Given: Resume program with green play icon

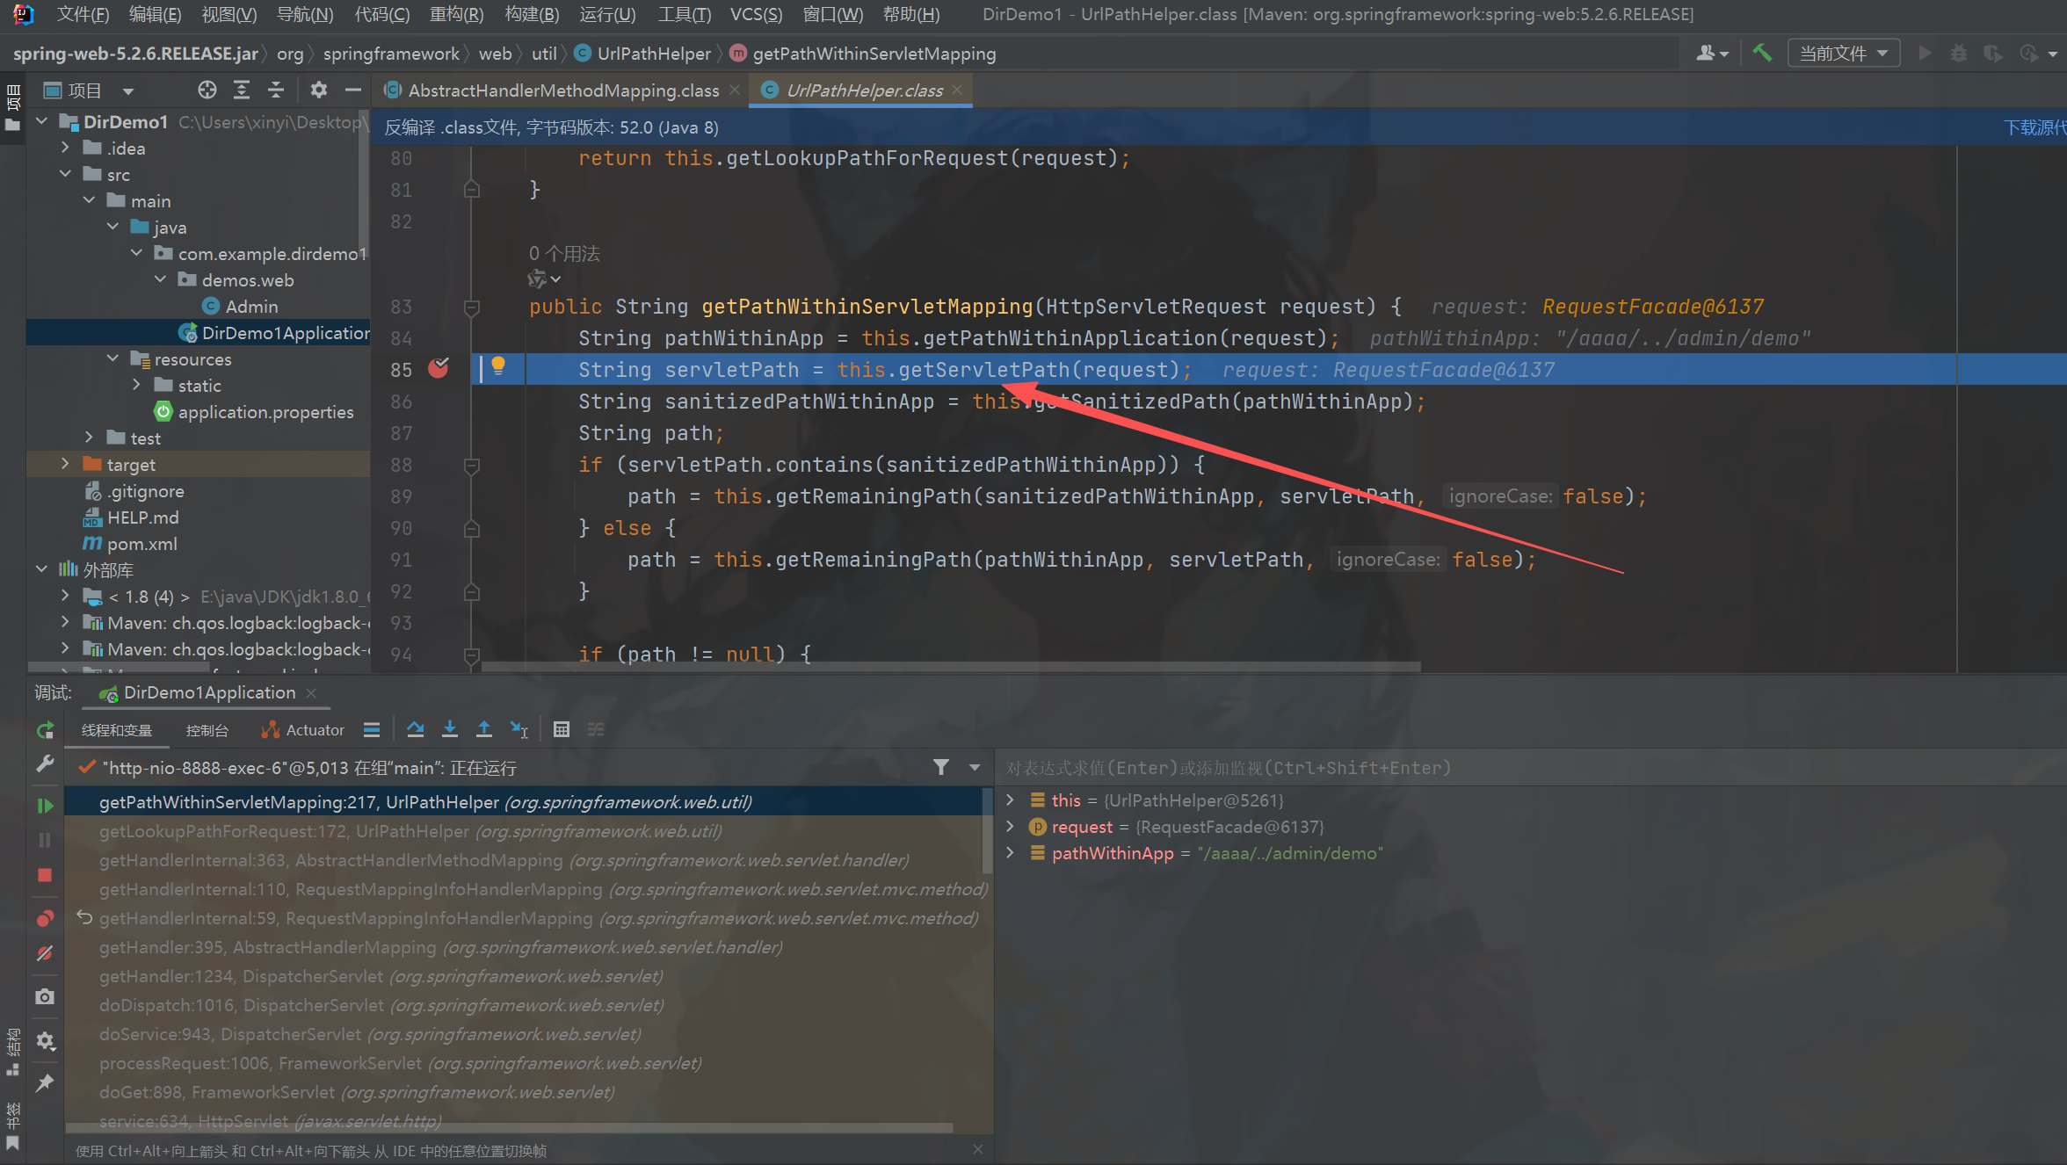Looking at the screenshot, I should click(x=45, y=806).
